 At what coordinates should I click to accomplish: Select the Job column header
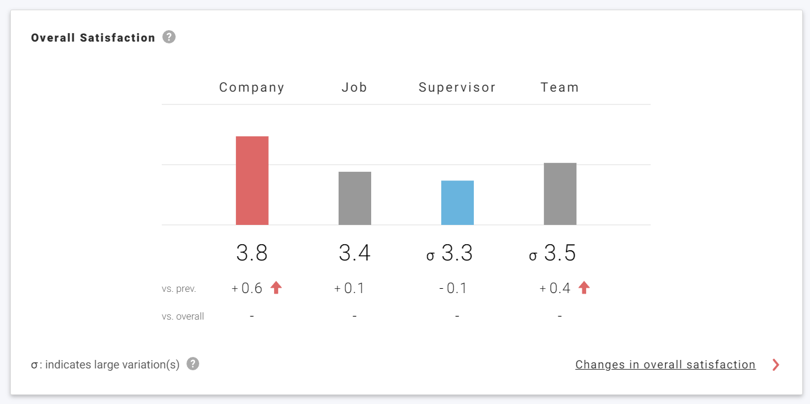click(354, 87)
